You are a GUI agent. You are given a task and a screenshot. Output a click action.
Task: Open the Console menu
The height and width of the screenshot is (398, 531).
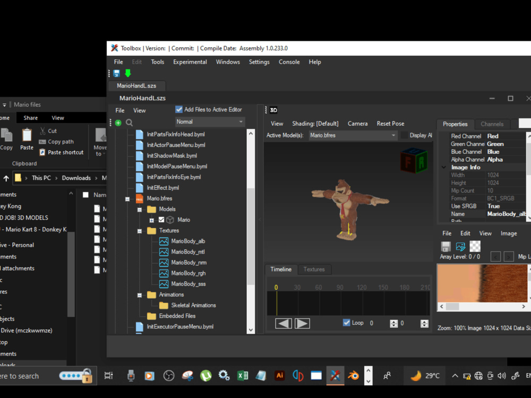point(289,62)
